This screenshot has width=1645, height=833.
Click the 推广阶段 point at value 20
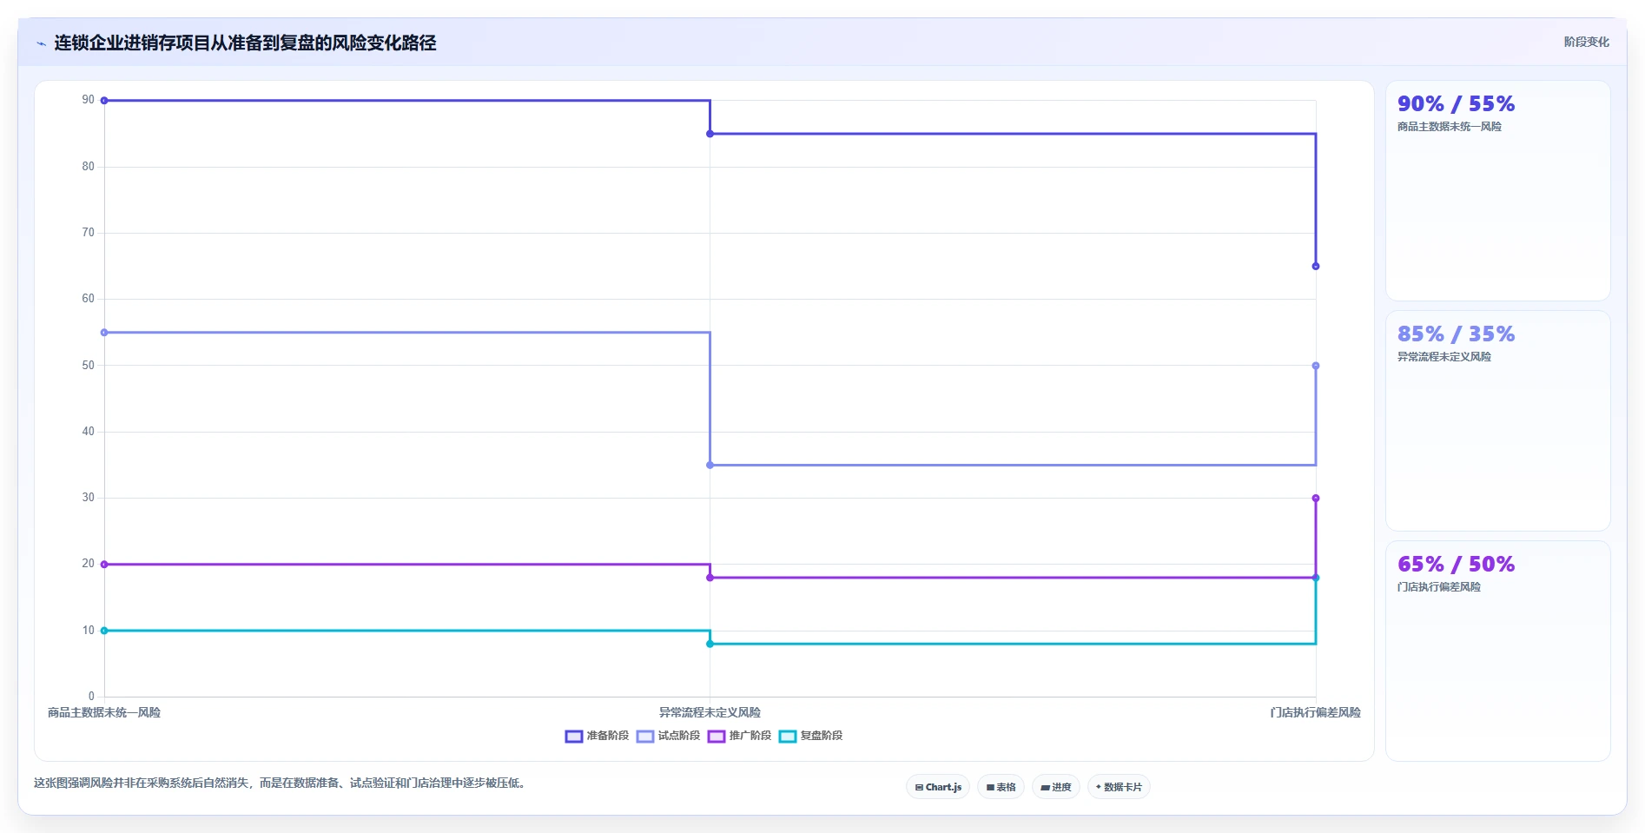[104, 565]
